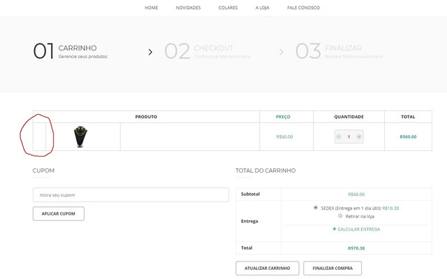Increase quantity with the plus icon
The height and width of the screenshot is (279, 447).
point(359,137)
